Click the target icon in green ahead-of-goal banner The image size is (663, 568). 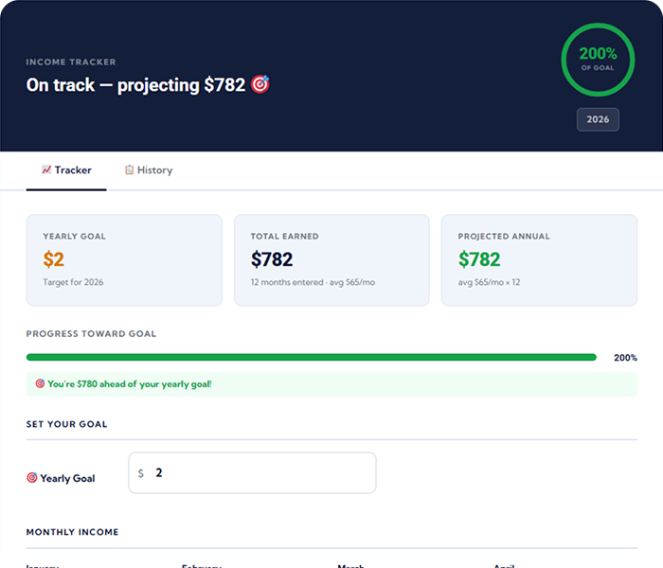tap(40, 383)
